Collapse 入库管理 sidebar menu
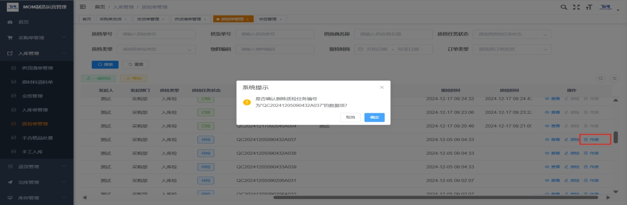 (37, 53)
